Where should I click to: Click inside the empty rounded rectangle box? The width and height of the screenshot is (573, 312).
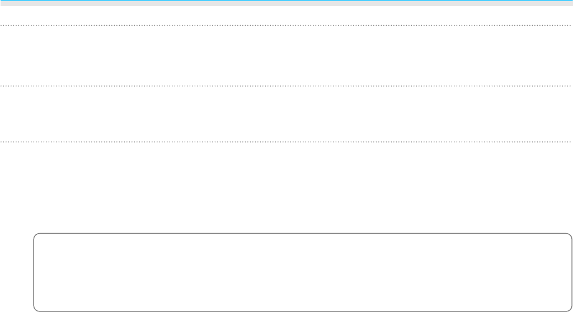(x=303, y=272)
